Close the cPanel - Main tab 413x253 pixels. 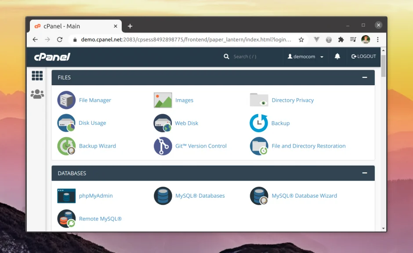[x=116, y=26]
